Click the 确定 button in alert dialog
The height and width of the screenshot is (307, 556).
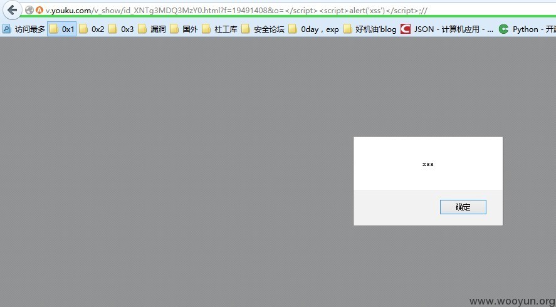(x=463, y=207)
